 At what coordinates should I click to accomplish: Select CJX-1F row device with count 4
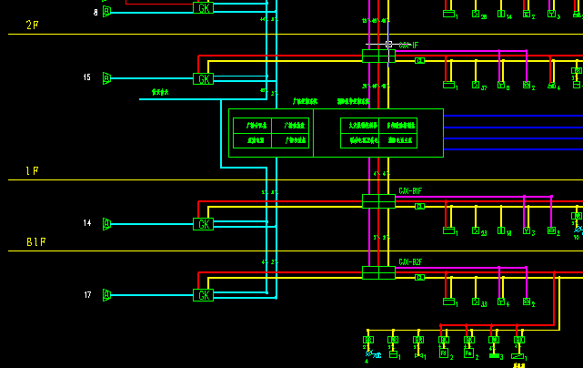point(552,86)
